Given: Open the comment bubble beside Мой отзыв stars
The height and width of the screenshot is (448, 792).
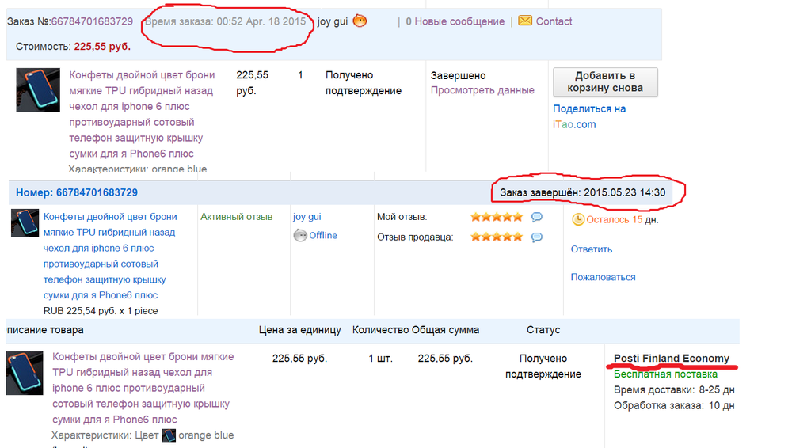Looking at the screenshot, I should pyautogui.click(x=537, y=217).
